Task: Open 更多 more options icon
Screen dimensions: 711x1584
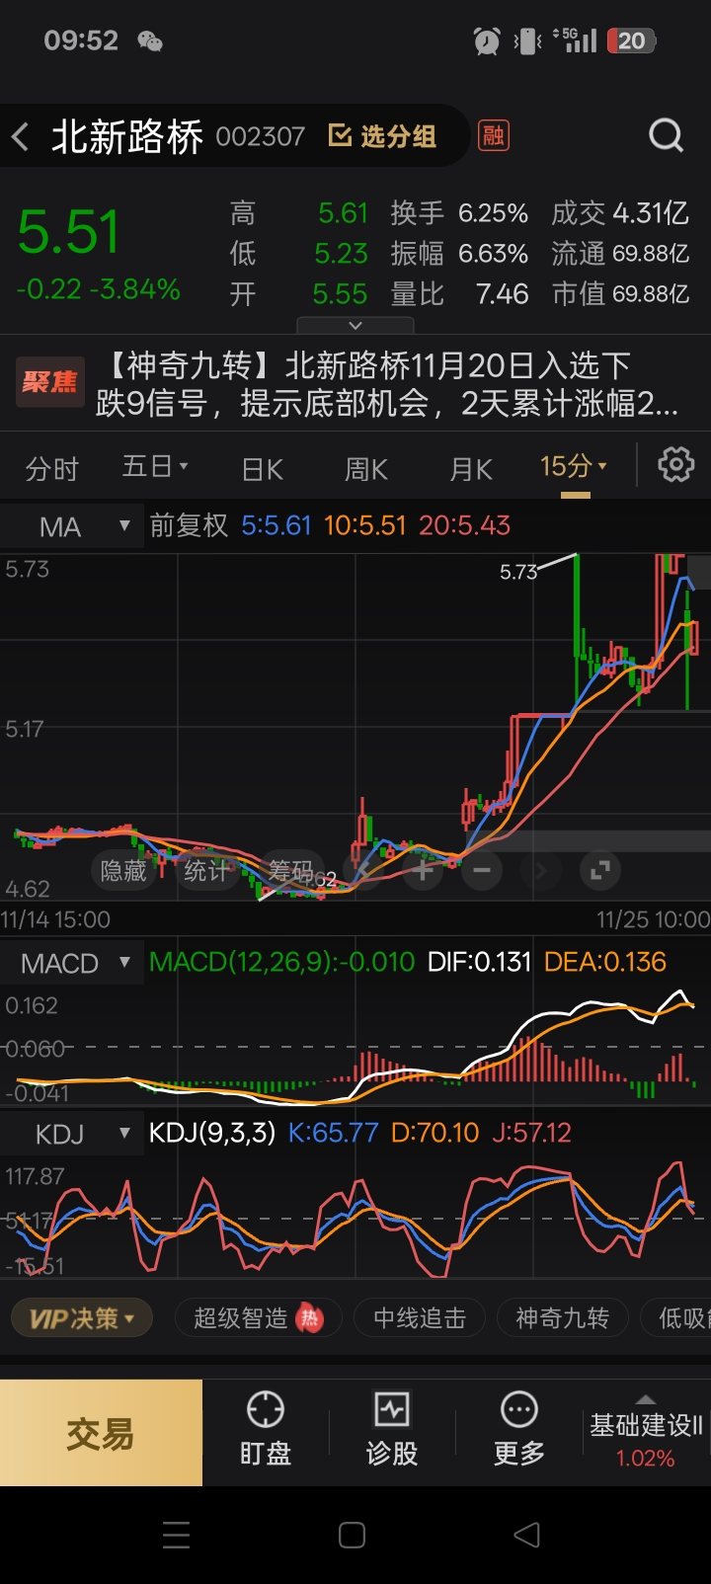Action: [518, 1429]
